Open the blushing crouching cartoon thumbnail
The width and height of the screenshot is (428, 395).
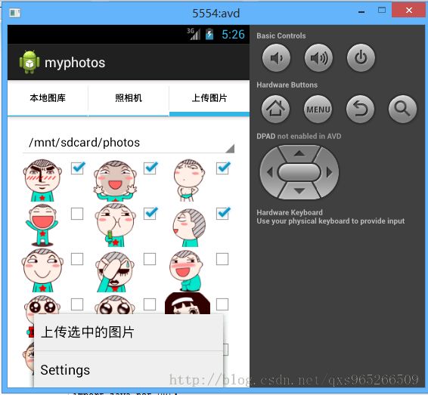186,271
